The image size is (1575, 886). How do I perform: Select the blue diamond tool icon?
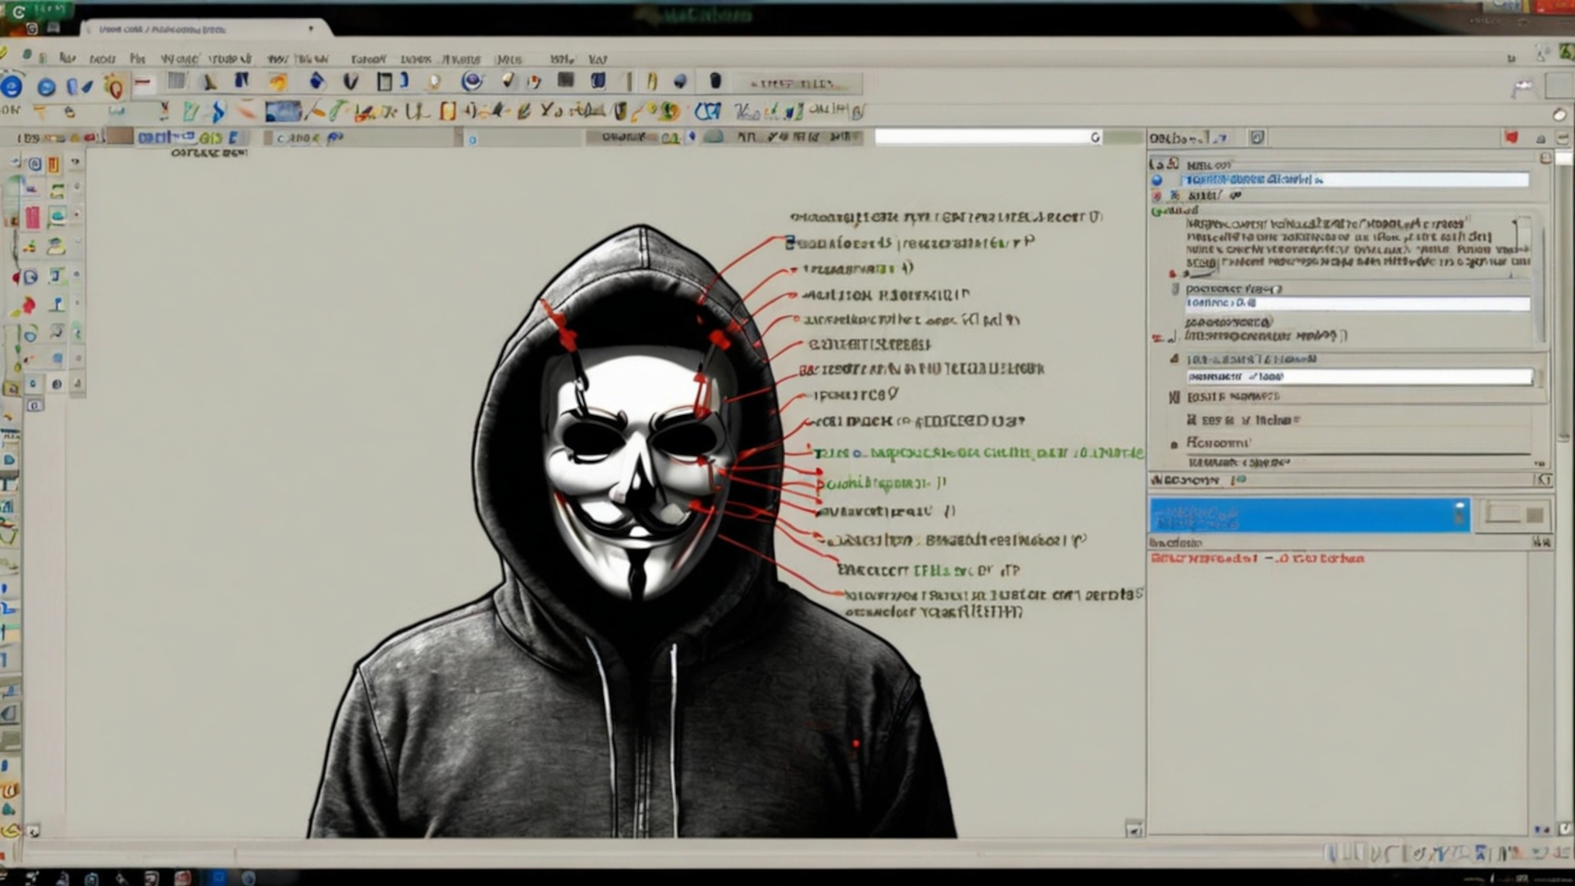[x=317, y=81]
